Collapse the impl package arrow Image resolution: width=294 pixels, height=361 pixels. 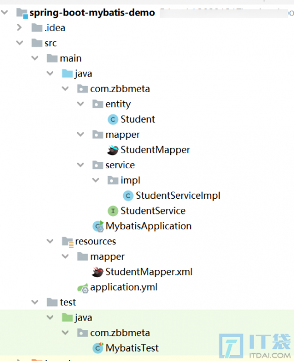pos(95,180)
